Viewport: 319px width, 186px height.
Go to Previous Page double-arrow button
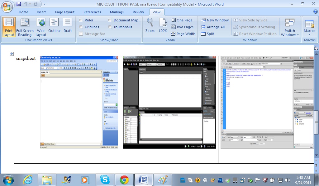tap(316, 160)
